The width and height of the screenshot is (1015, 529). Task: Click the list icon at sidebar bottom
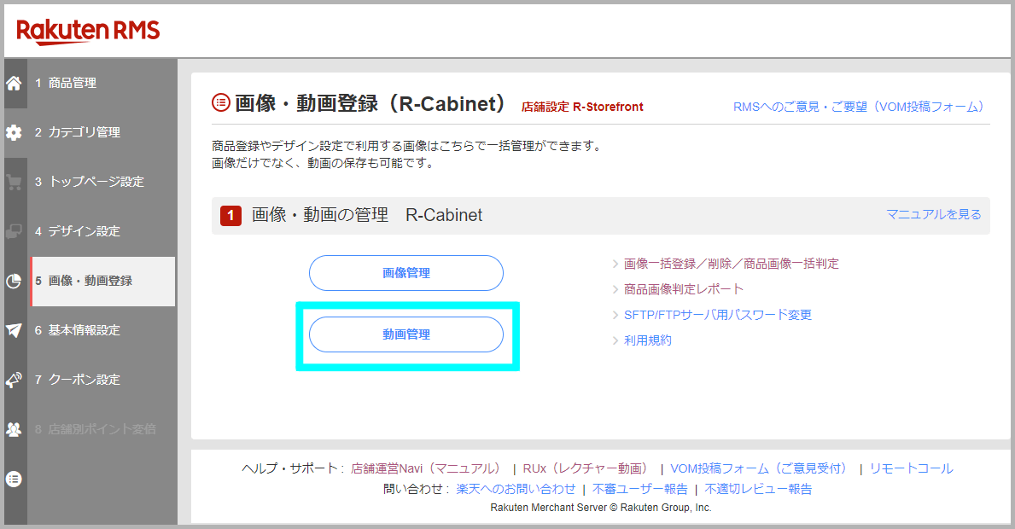point(14,479)
